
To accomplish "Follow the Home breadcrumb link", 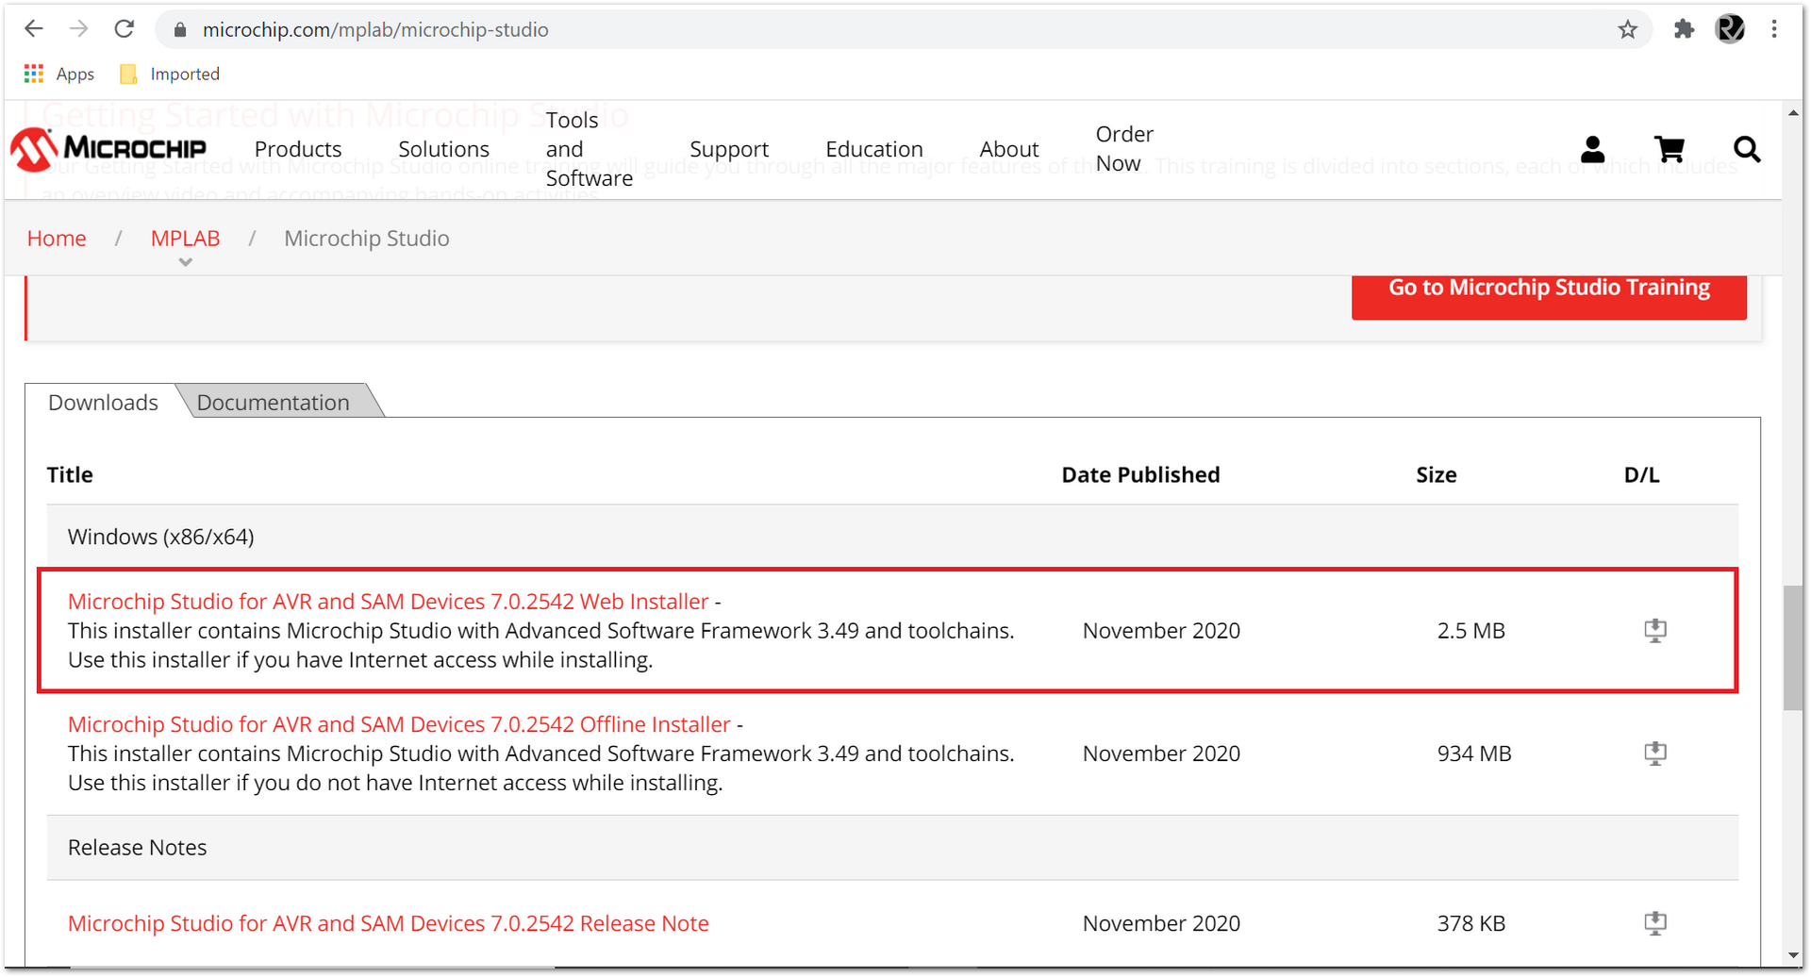I will coord(57,239).
